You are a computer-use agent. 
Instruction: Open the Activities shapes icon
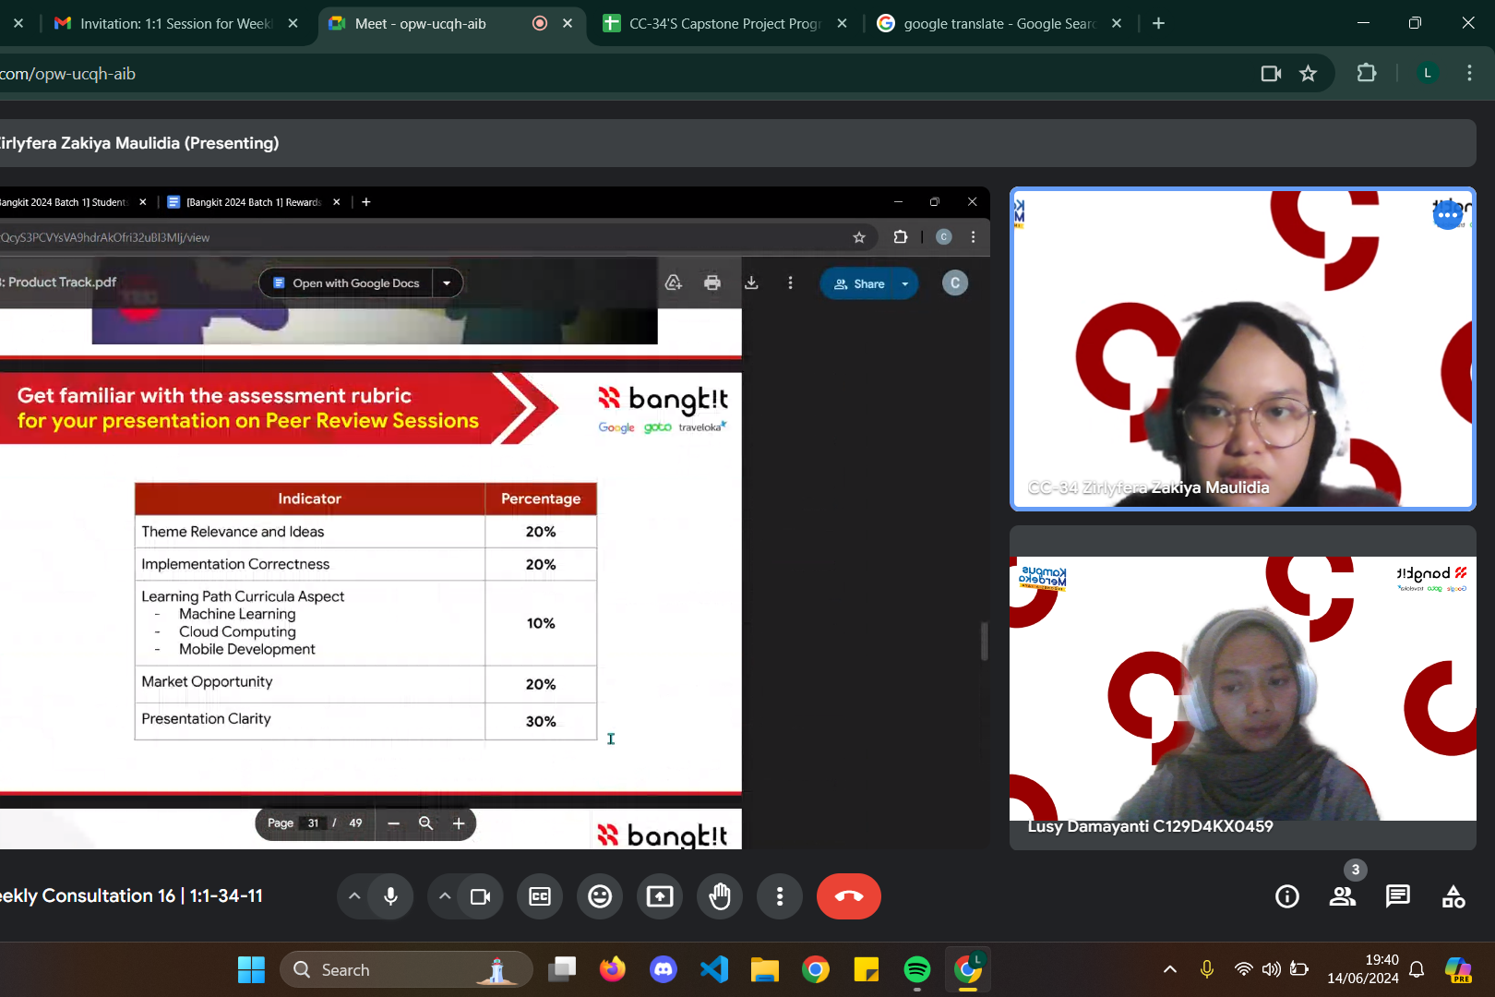click(1453, 896)
